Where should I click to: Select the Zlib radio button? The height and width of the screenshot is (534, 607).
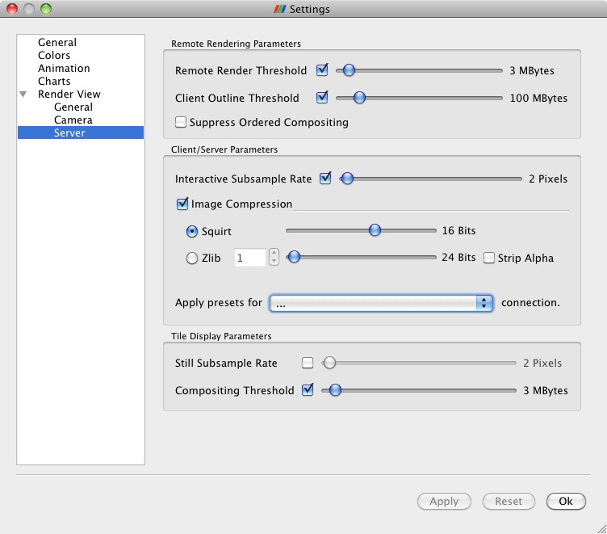tap(191, 258)
